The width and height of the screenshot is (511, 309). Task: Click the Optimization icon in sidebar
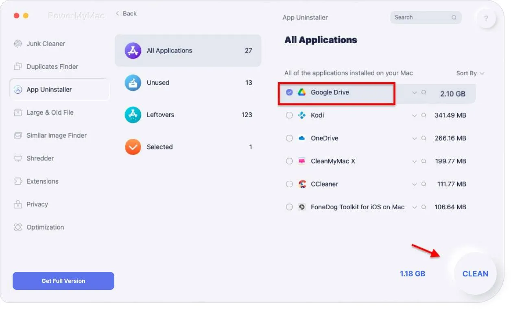pos(18,227)
